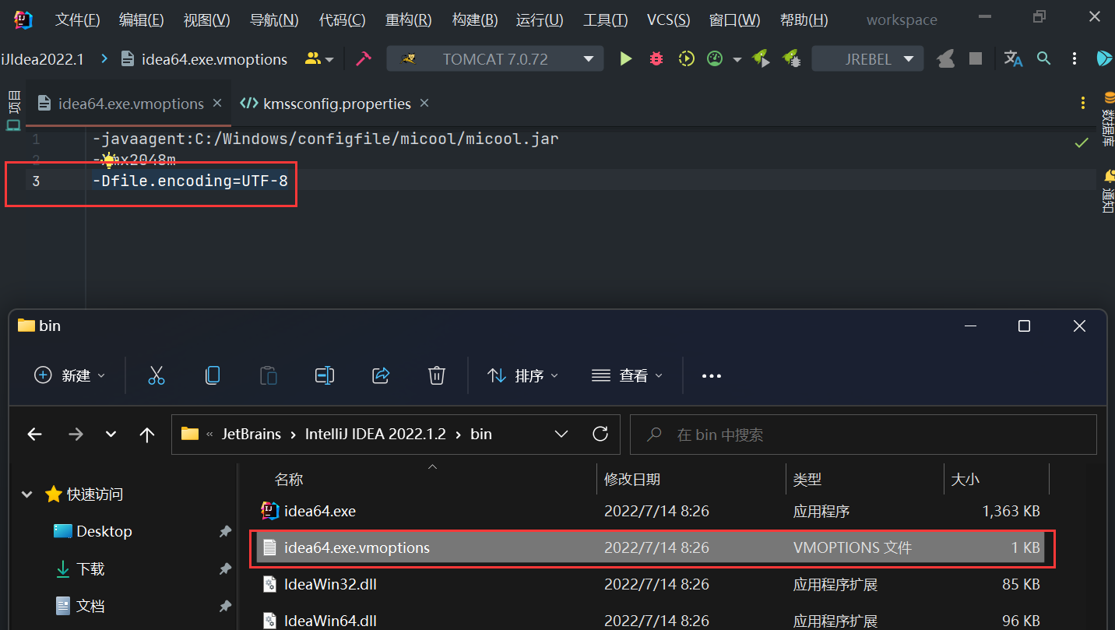This screenshot has width=1115, height=630.
Task: Open Search Everywhere magnifier icon
Action: click(1044, 58)
